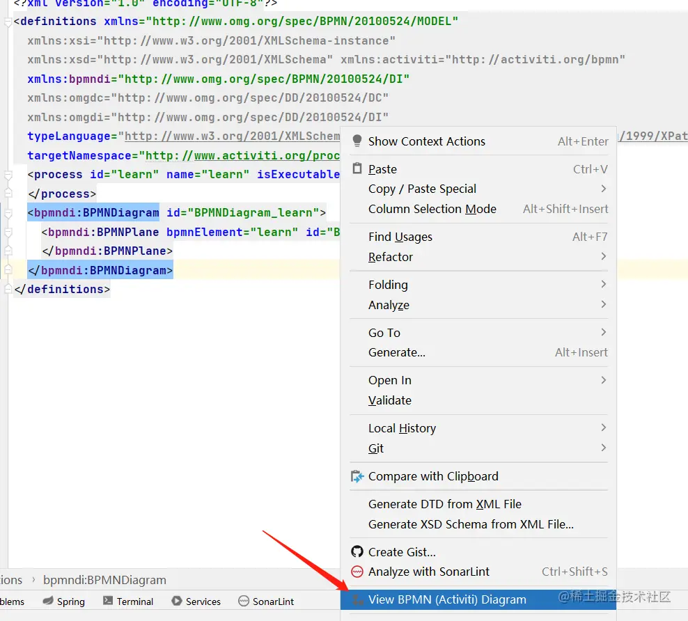Choose Compare with Clipboard
688x621 pixels.
coord(478,476)
